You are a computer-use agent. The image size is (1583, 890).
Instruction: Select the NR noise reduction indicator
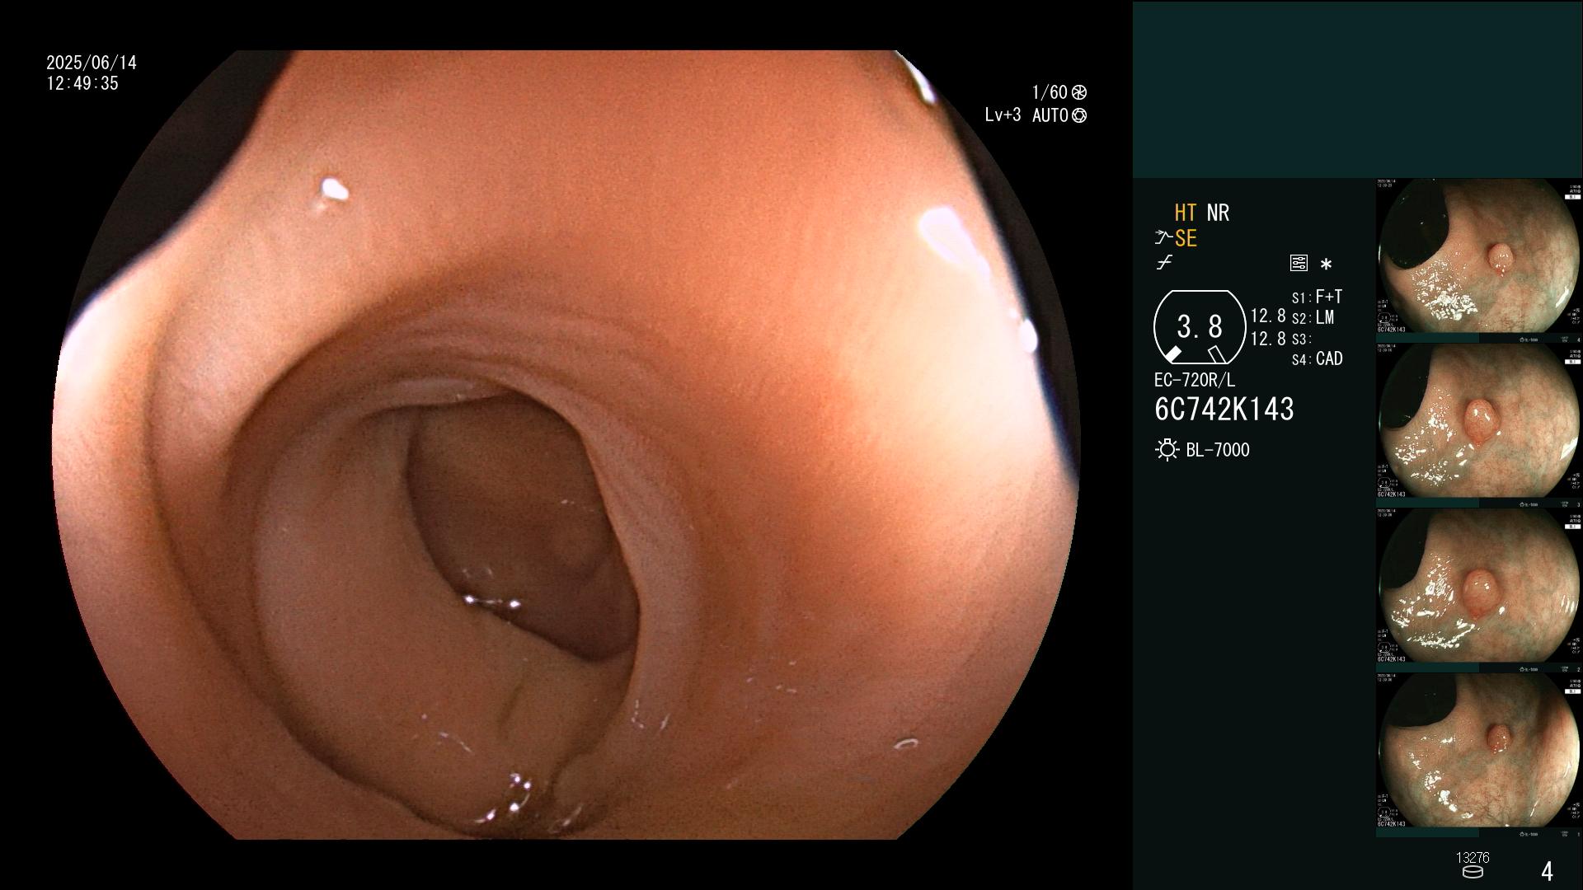tap(1218, 213)
